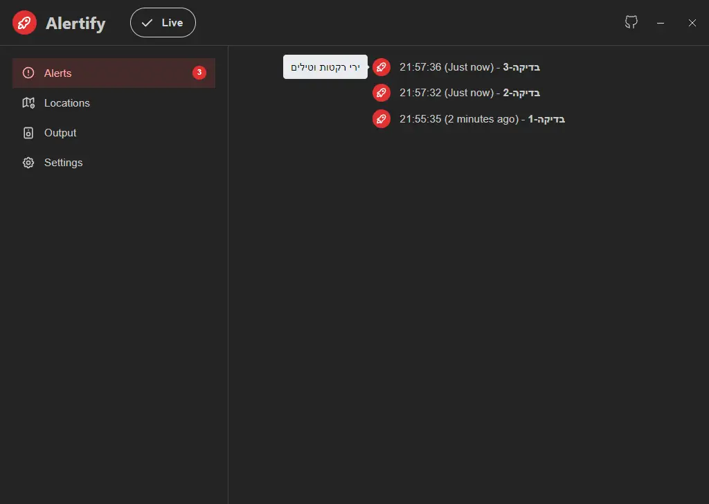Click the checkmark inside the Live pill
The image size is (709, 504).
click(x=147, y=22)
